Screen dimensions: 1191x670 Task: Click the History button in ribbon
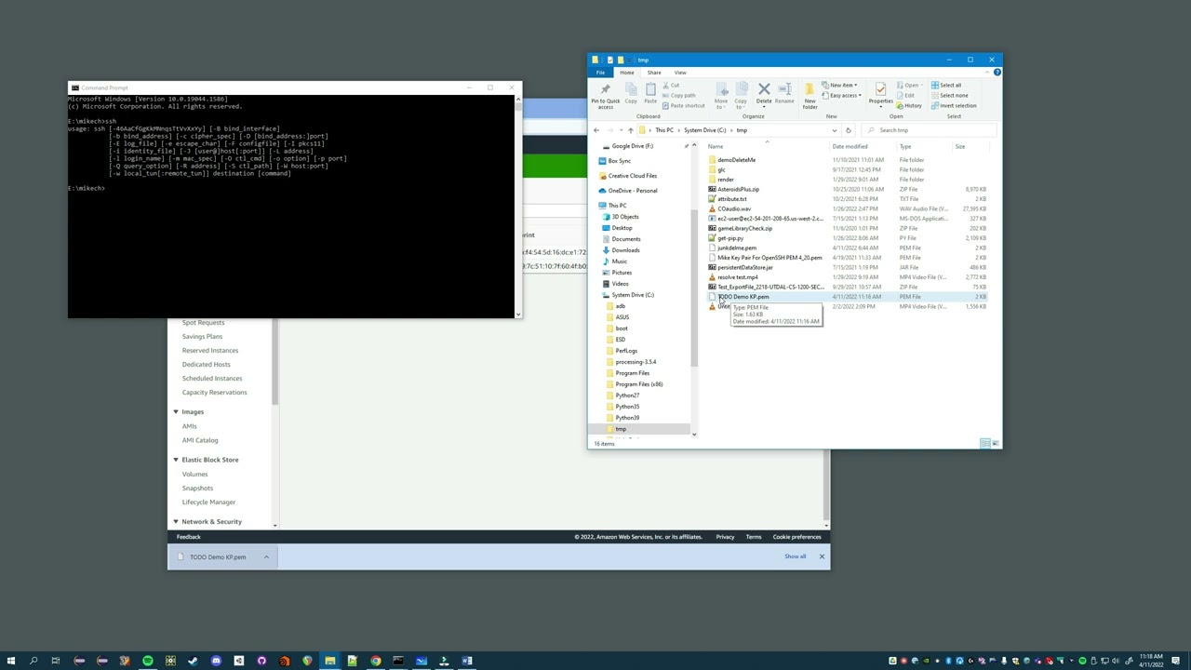[909, 105]
